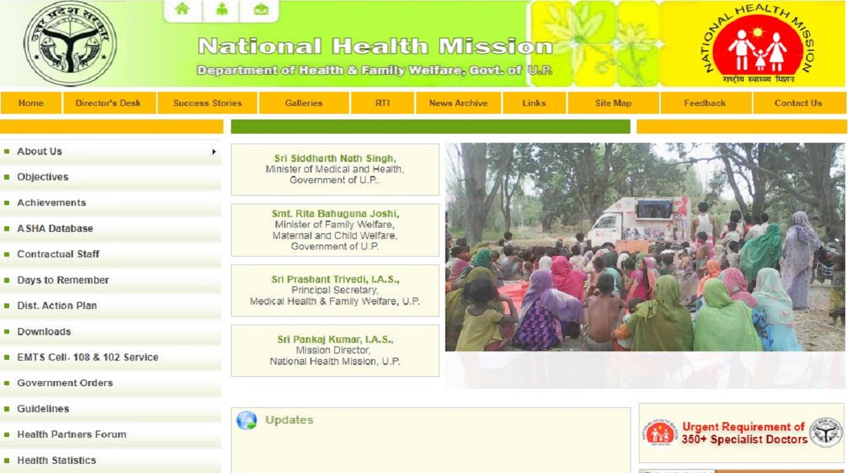848x473 pixels.
Task: Open EMTS Cell- 108 & 102 Service
Action: 110,357
